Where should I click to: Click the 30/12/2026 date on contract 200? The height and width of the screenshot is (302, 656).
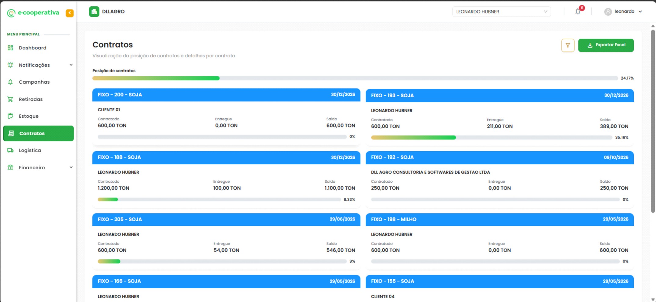(x=343, y=95)
